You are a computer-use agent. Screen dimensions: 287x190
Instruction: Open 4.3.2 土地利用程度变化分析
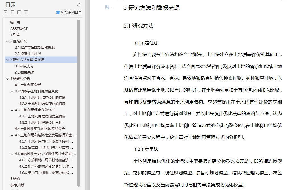pyautogui.click(x=41, y=122)
